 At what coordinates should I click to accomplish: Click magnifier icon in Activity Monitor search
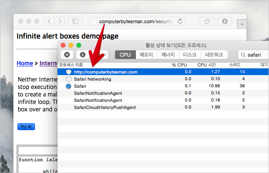[243, 55]
